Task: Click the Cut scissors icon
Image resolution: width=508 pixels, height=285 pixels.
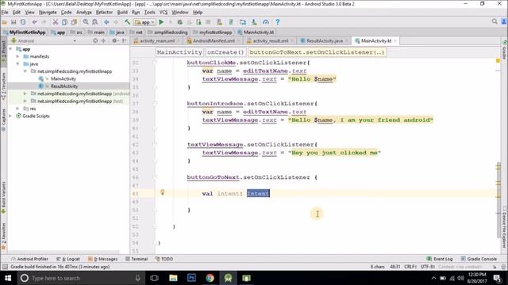Action: (56, 22)
